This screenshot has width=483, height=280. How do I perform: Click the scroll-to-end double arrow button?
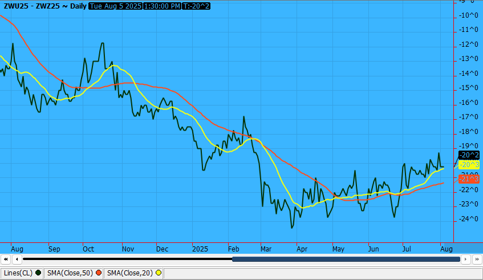coord(477,259)
